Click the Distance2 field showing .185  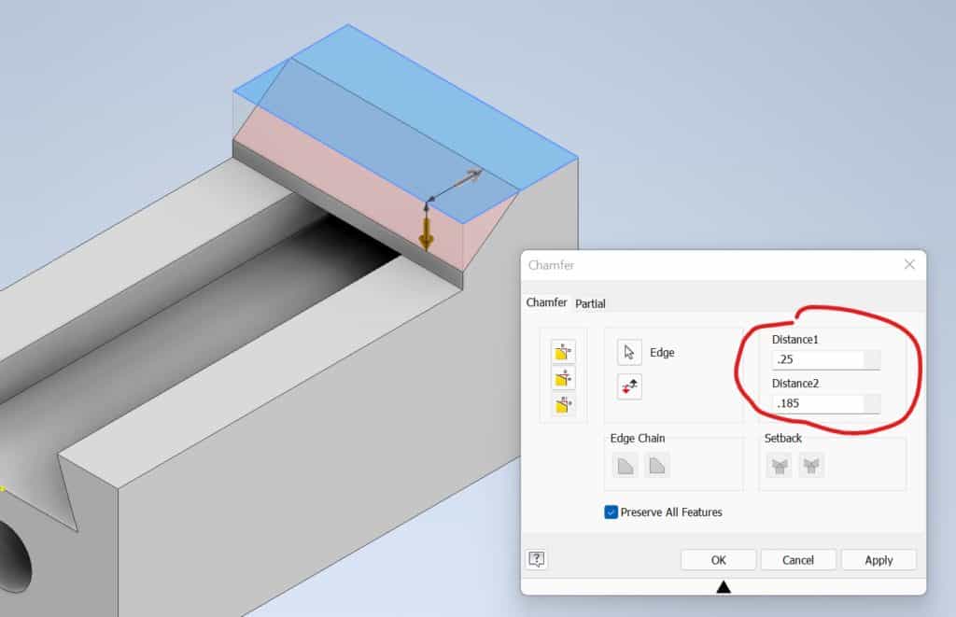pos(819,403)
